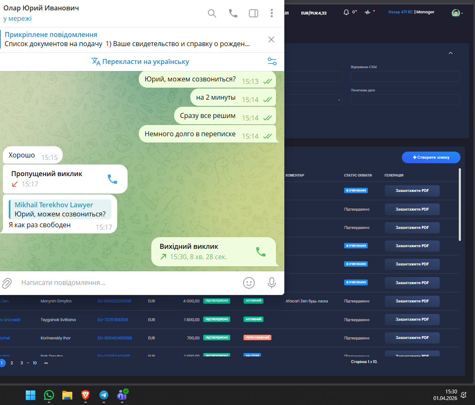This screenshot has width=475, height=405.
Task: Call back from missed call bubble
Action: coord(112,179)
